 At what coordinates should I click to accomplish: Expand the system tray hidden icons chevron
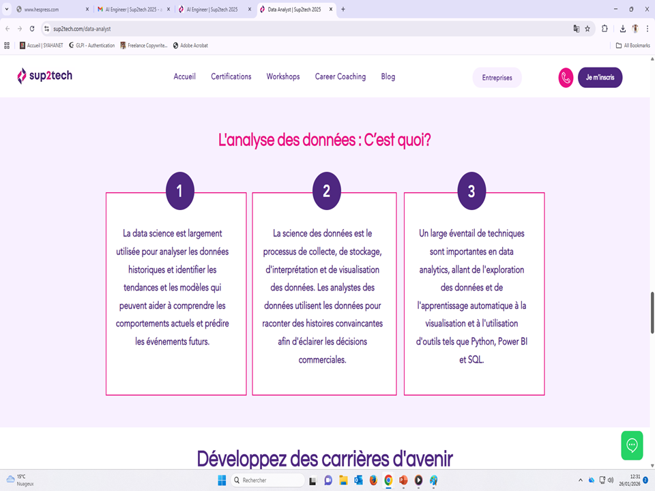pos(581,480)
